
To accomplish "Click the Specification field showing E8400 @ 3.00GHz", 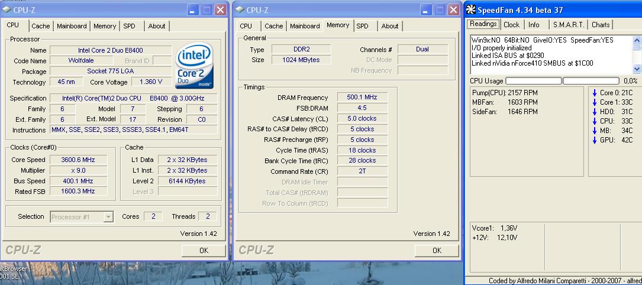I will (x=134, y=98).
